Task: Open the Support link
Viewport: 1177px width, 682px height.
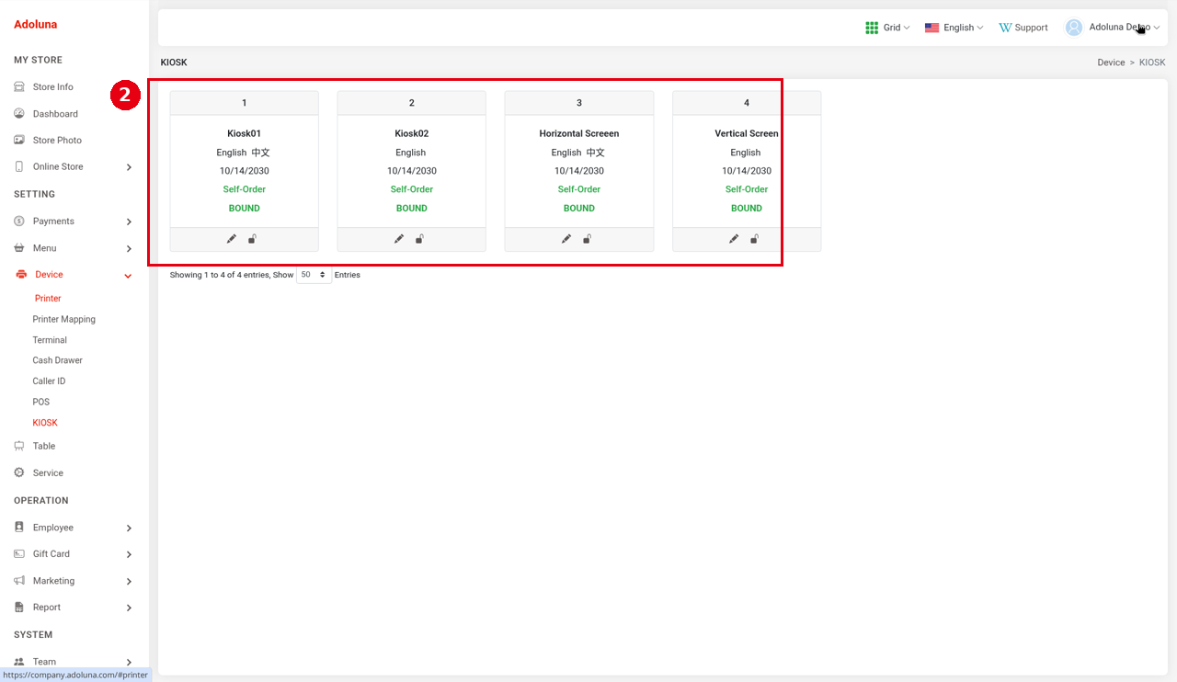Action: [1023, 28]
